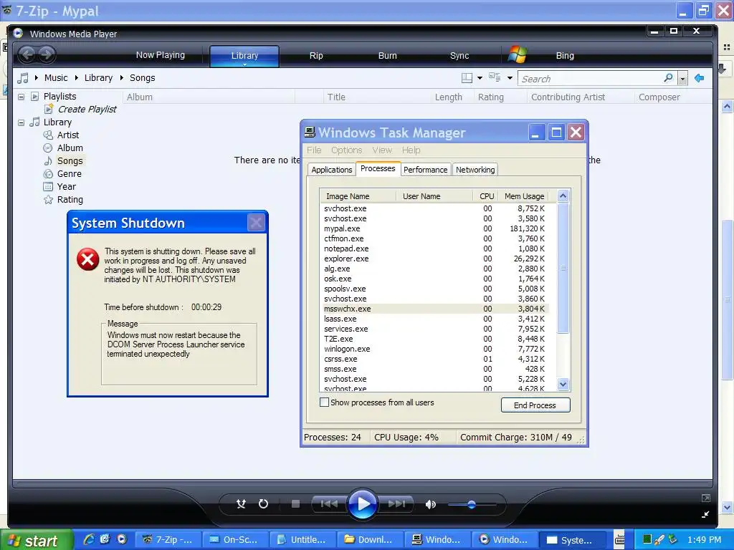Screen dimensions: 734x550
Task: Select Genre in the Library tree
Action: pyautogui.click(x=70, y=174)
